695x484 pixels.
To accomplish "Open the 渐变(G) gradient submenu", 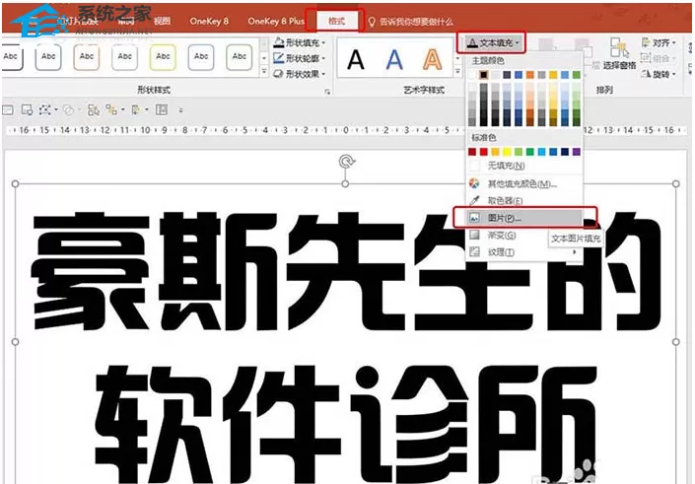I will [x=508, y=236].
